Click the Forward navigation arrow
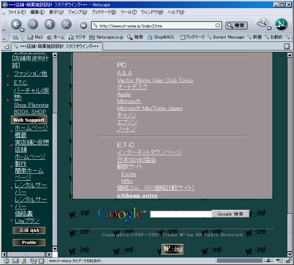 pyautogui.click(x=33, y=24)
